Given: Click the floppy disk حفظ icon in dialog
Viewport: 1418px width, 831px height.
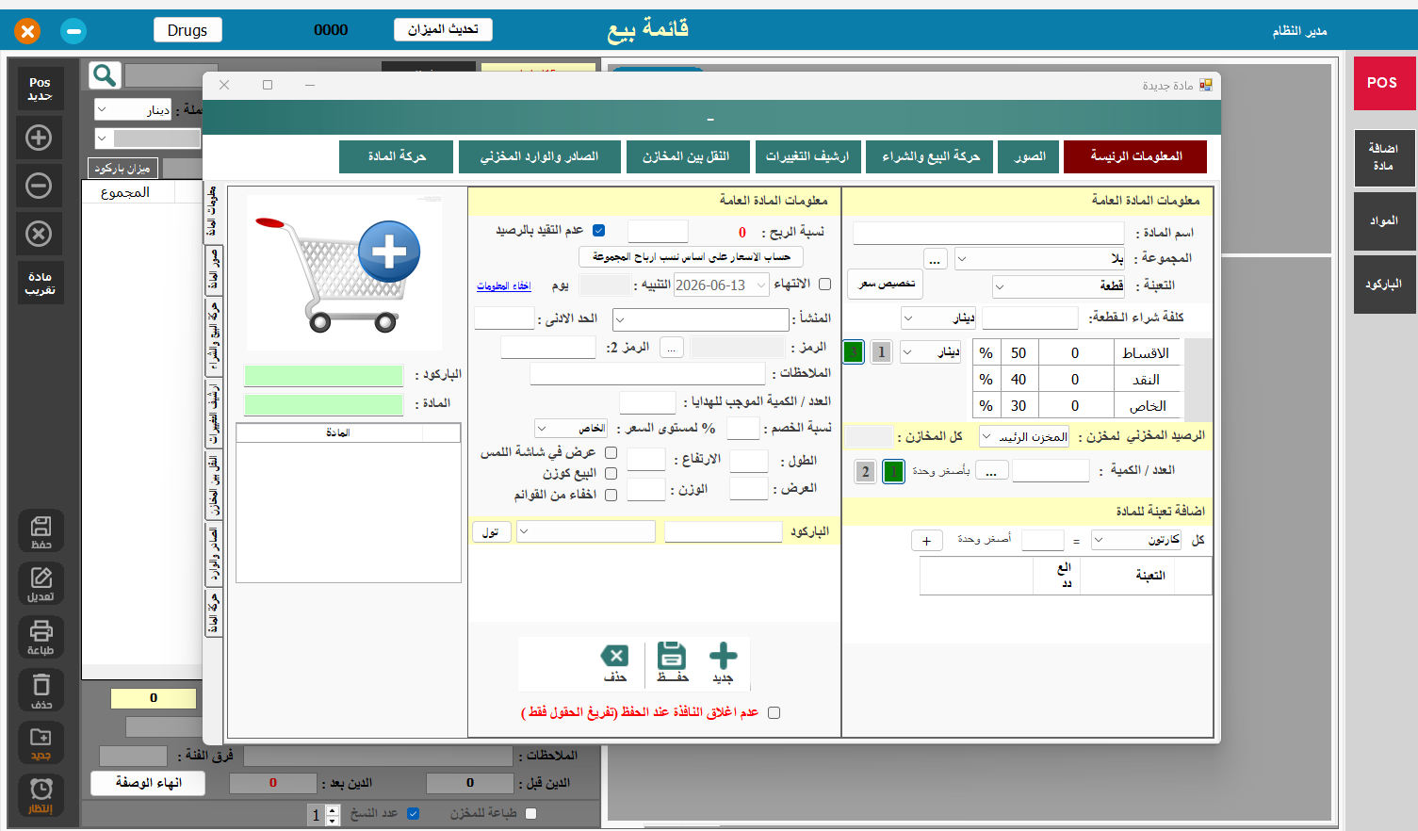Looking at the screenshot, I should (x=672, y=661).
